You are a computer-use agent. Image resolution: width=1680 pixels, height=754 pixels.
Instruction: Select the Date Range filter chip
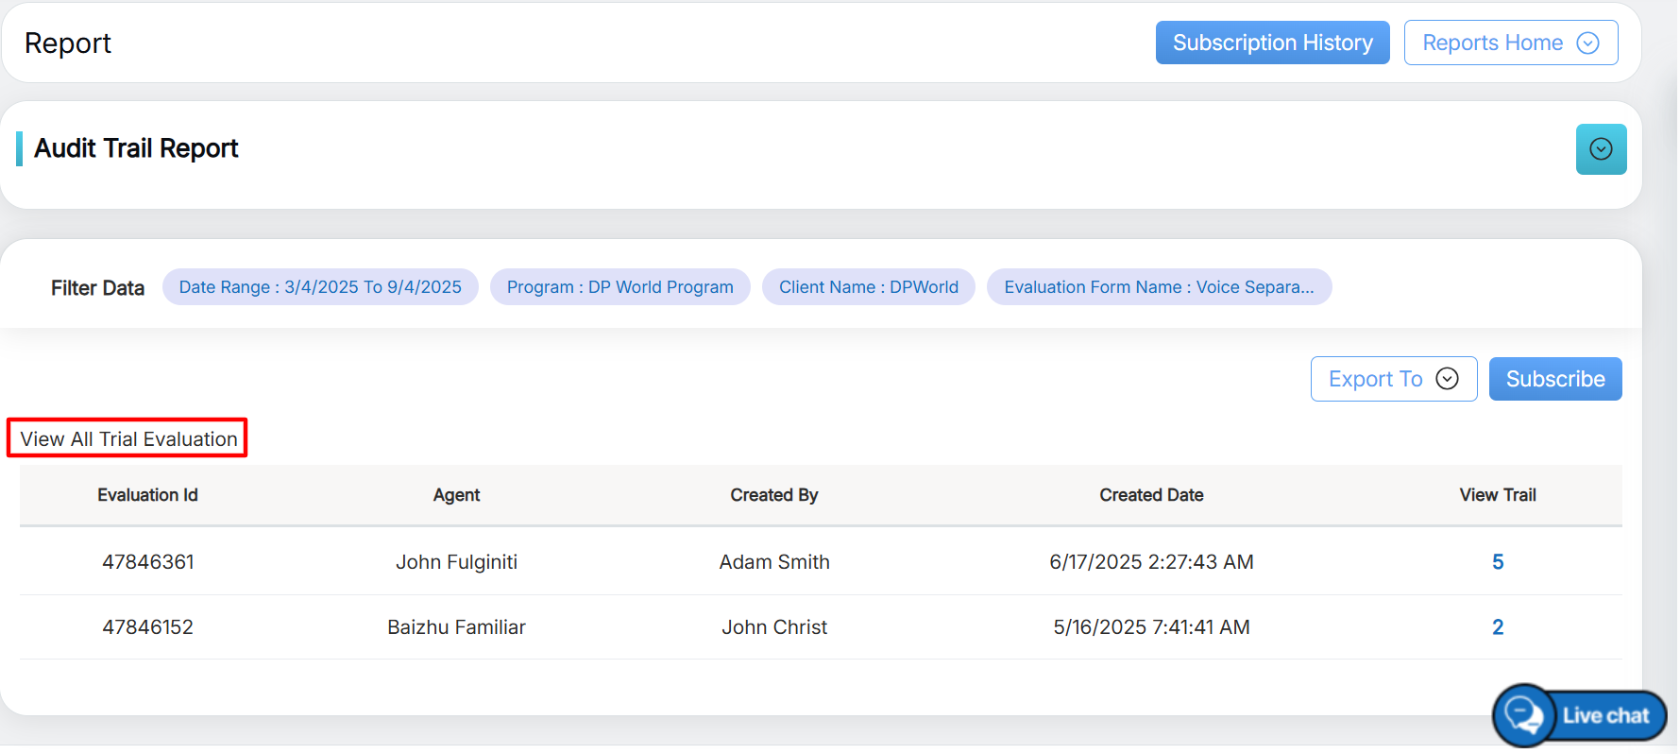[x=320, y=287]
